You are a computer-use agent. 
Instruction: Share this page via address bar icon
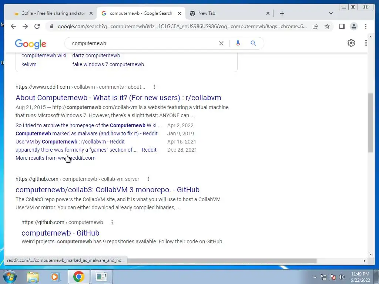pyautogui.click(x=315, y=26)
